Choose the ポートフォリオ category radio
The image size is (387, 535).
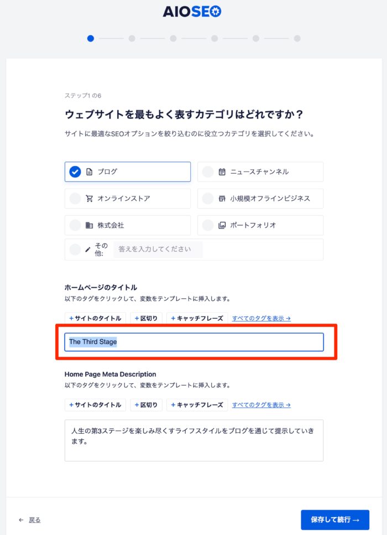pos(208,225)
